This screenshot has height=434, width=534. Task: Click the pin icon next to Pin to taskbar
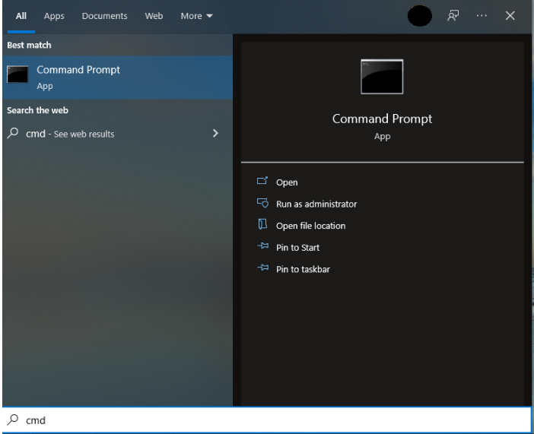tap(262, 268)
